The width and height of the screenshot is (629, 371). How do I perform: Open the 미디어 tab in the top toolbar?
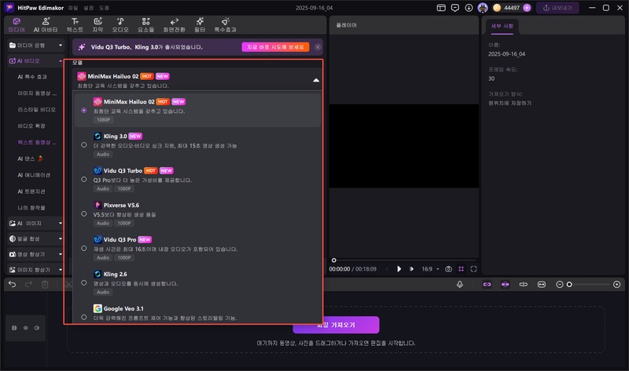17,25
